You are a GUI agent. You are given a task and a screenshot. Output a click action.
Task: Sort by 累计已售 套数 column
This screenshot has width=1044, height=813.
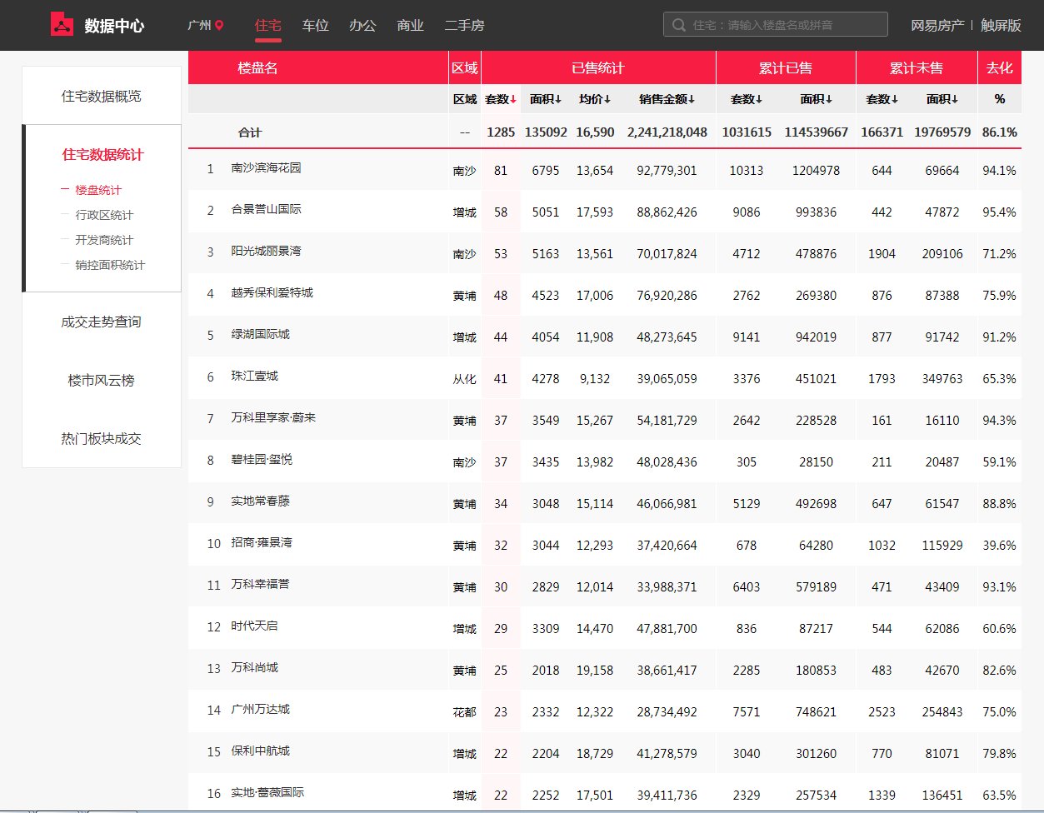pyautogui.click(x=746, y=99)
